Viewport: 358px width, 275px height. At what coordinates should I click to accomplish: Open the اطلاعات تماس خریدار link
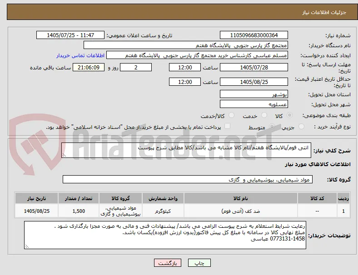point(80,55)
